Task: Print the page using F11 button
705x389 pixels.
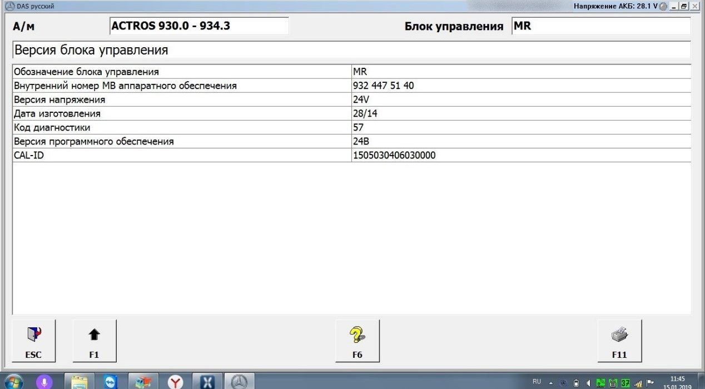Action: (x=619, y=341)
